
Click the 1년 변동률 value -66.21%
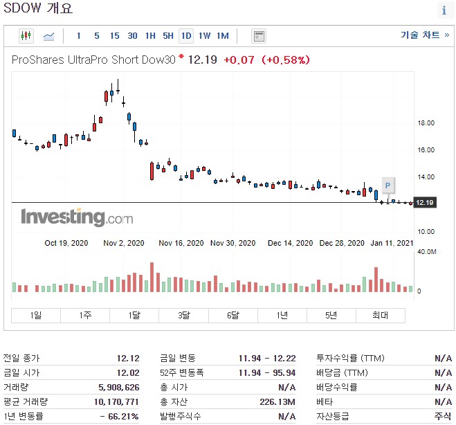click(119, 416)
